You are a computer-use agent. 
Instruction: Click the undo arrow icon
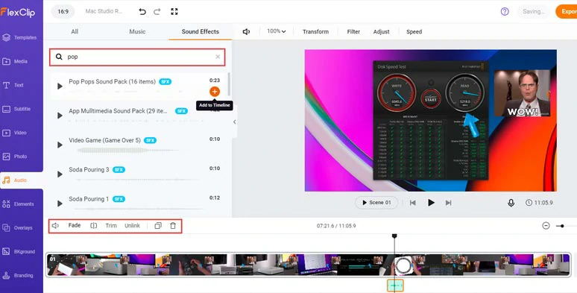pos(142,12)
